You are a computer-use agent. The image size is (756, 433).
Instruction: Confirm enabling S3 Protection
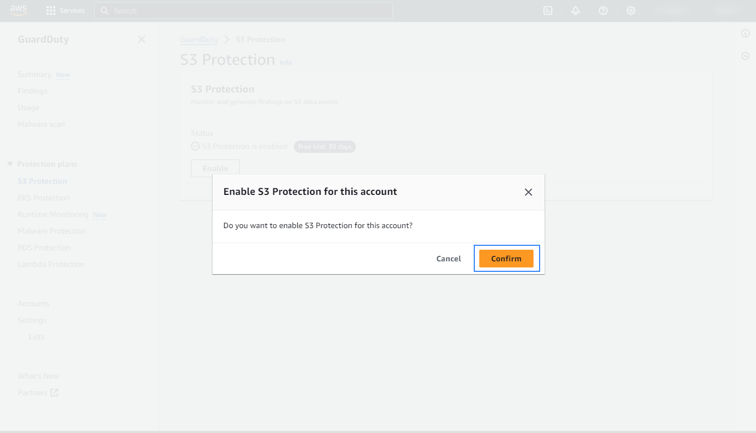[x=506, y=259]
